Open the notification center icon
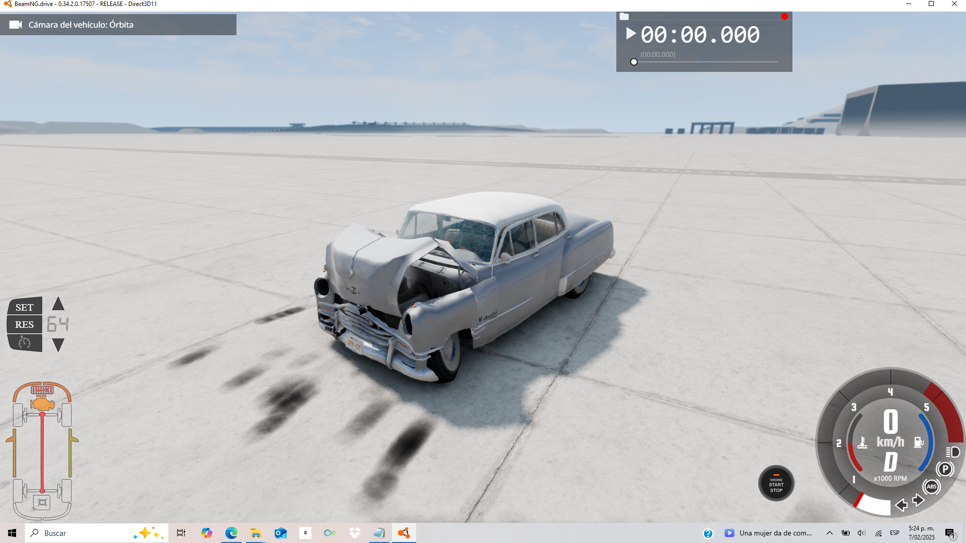Screen dimensions: 966x543 950,533
